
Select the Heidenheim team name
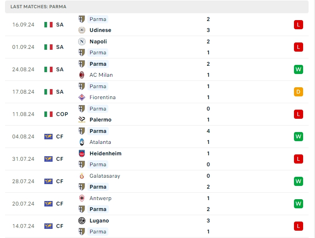point(105,153)
